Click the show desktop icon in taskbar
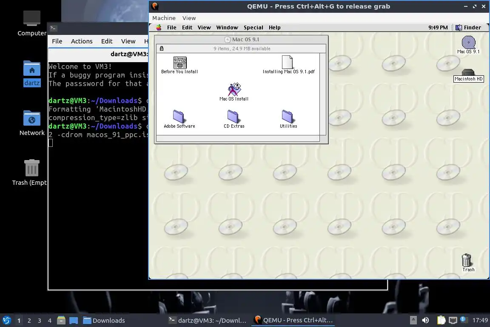The height and width of the screenshot is (327, 490). (74, 321)
